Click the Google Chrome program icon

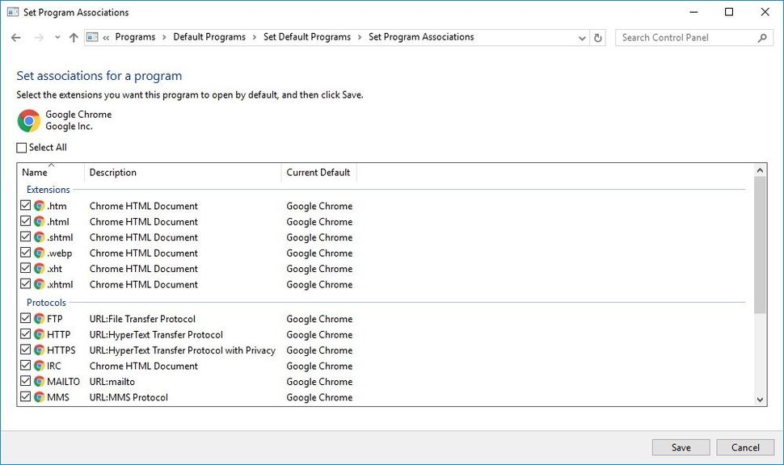click(x=27, y=119)
